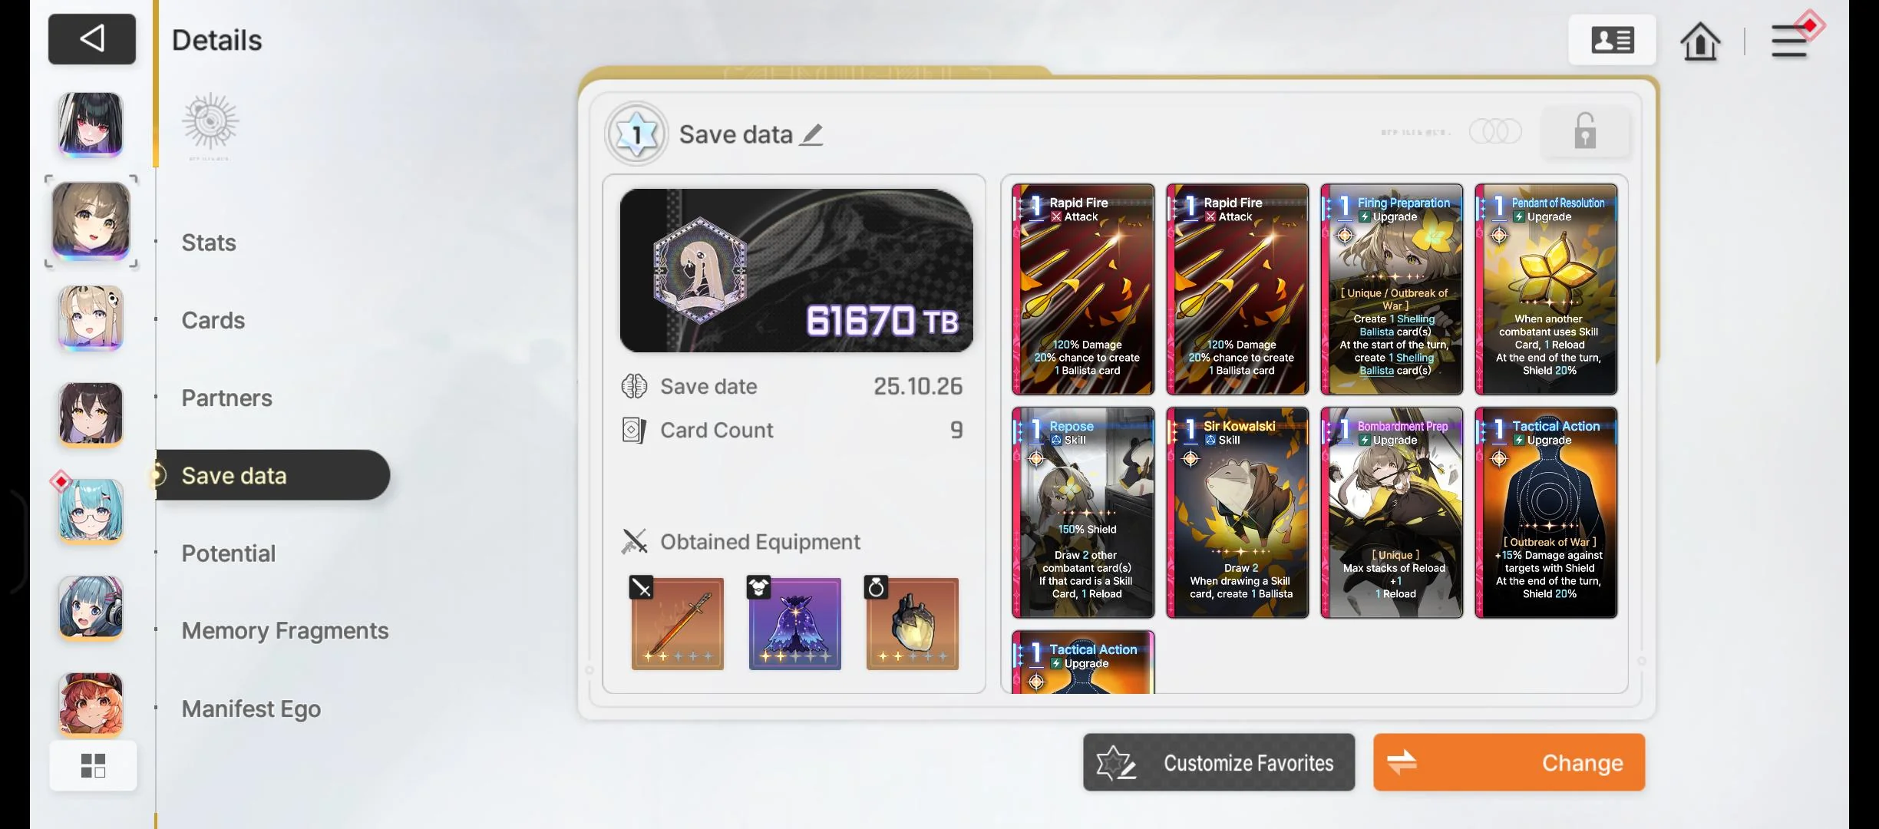Select the sword equipment item
Image resolution: width=1879 pixels, height=829 pixels.
pos(678,623)
